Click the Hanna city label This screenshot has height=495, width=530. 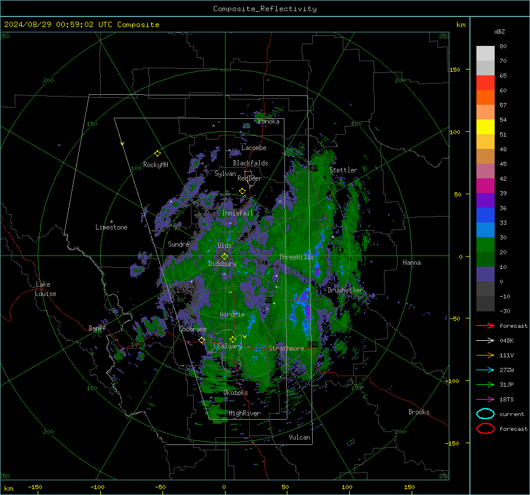coord(412,263)
